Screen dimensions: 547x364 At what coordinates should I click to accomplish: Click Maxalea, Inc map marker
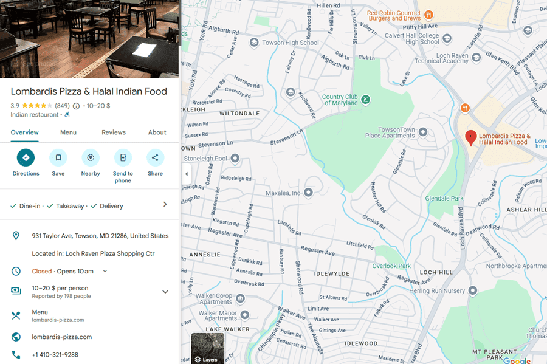[308, 193]
